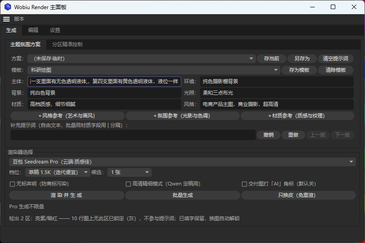Click 另存为 button
The image size is (365, 243).
pos(302,58)
